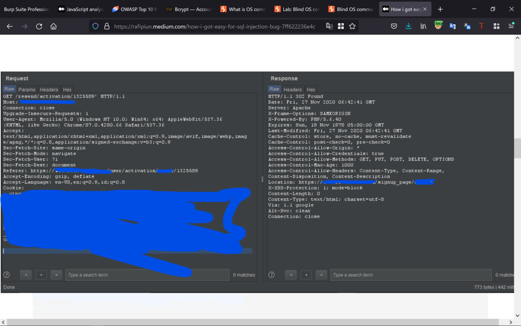Go back to the previous page
The image size is (521, 326).
click(x=10, y=27)
